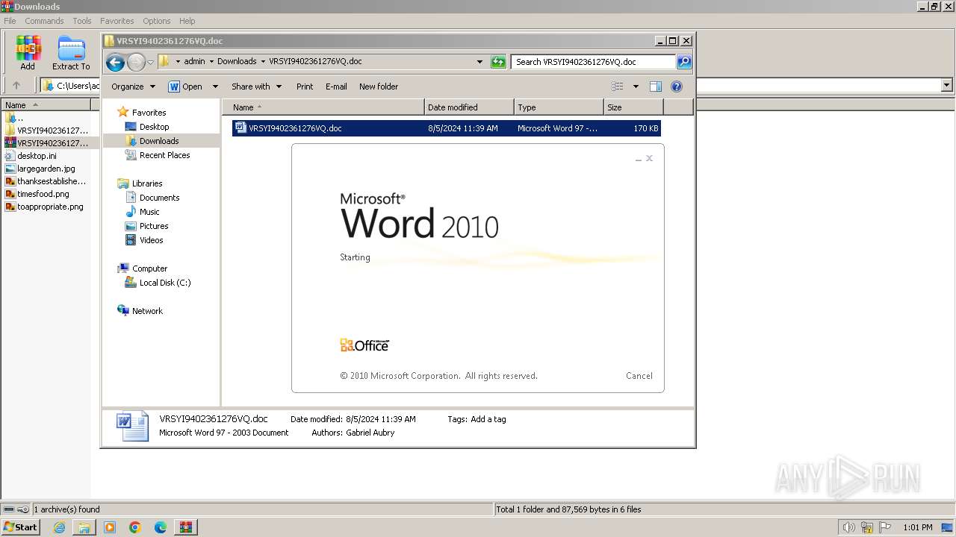Screen dimensions: 956x537
Task: Sort by Date modified column
Action: click(469, 107)
